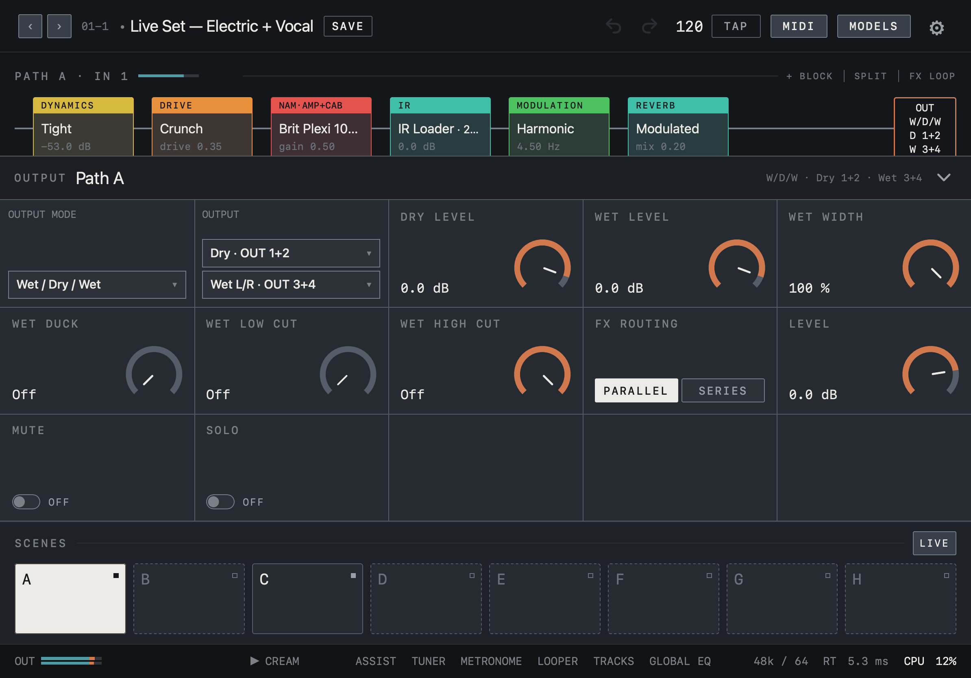The height and width of the screenshot is (678, 971).
Task: Open the settings gear
Action: coord(936,28)
